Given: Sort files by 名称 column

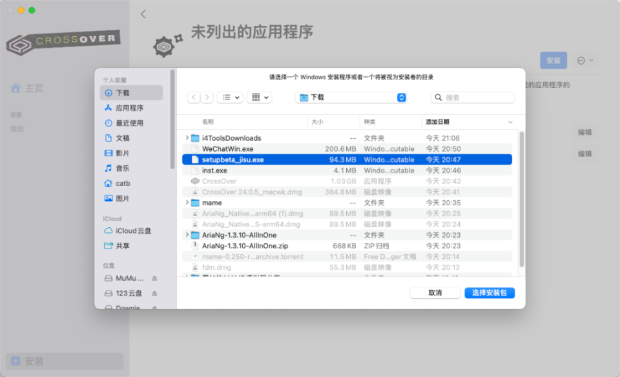Looking at the screenshot, I should click(x=208, y=122).
